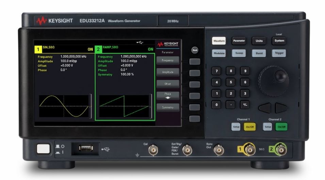Click channel 2 Symmetry value 100.00 %
The image size is (325, 180).
pos(127,74)
